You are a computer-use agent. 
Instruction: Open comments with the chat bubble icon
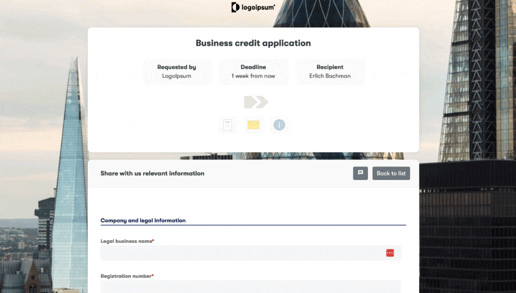[360, 173]
